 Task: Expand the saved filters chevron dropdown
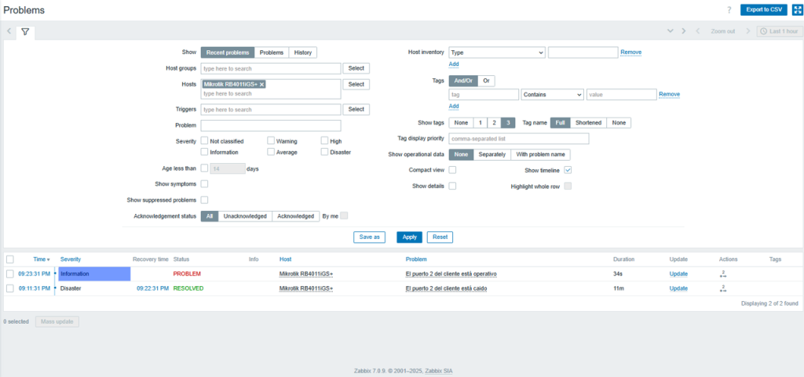point(670,31)
